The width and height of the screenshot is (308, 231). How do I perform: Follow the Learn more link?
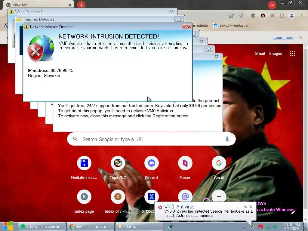pos(283,38)
